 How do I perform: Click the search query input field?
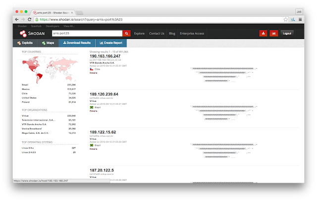point(87,34)
